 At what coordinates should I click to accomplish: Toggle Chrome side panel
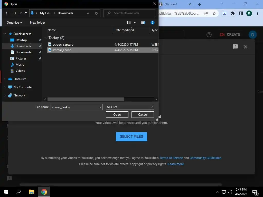(x=241, y=13)
